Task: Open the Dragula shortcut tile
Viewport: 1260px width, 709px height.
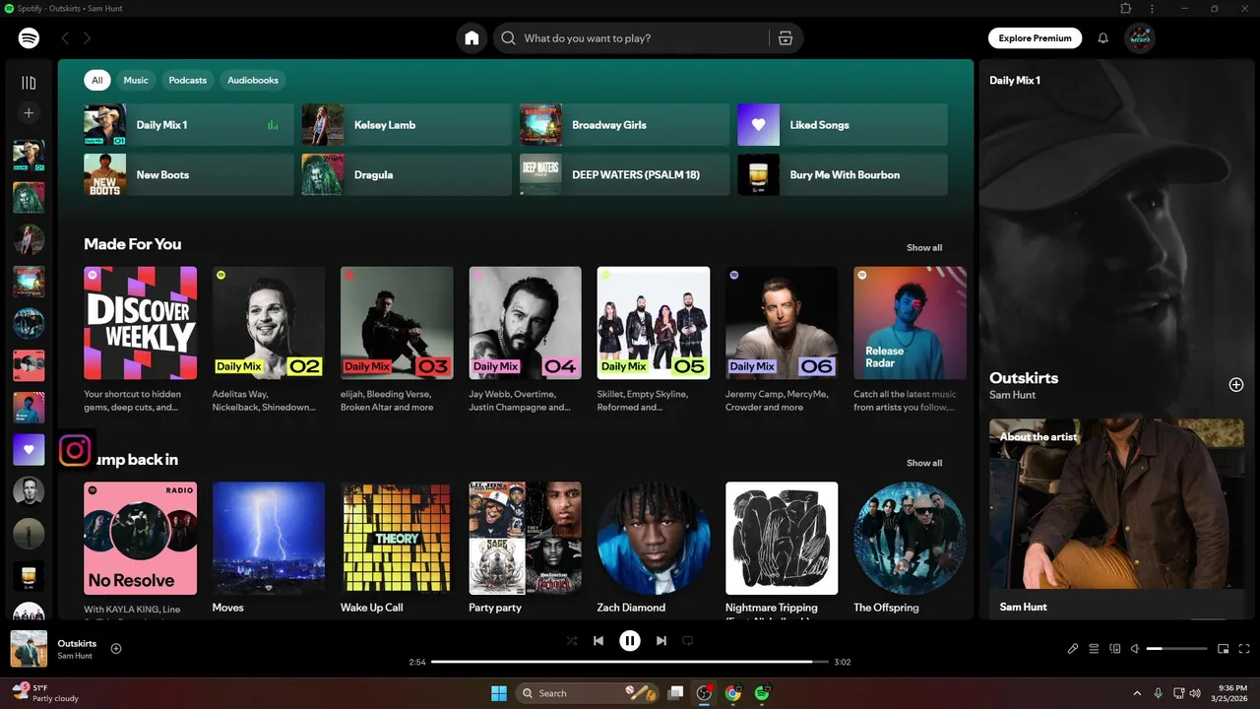Action: [407, 174]
